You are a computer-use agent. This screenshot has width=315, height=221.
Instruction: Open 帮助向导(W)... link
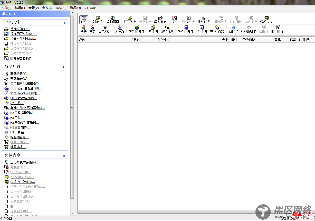point(20,79)
